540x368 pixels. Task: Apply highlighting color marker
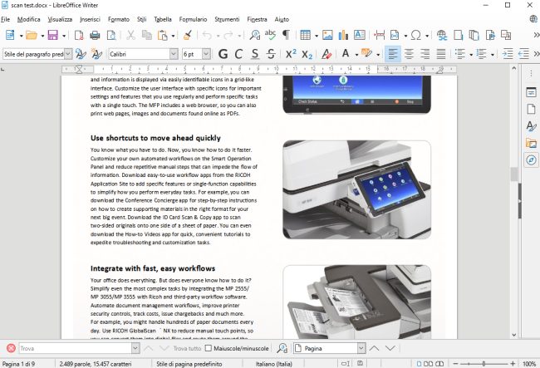[366, 54]
